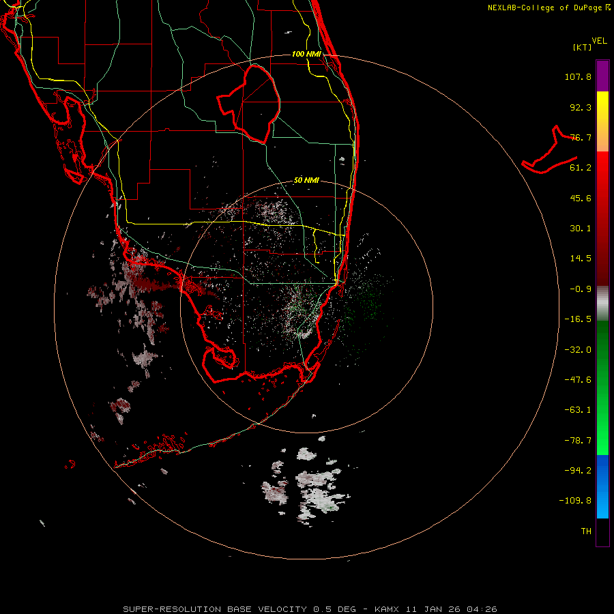Select the 30.1 scale value
Viewport: 614px width, 614px height.
click(581, 229)
